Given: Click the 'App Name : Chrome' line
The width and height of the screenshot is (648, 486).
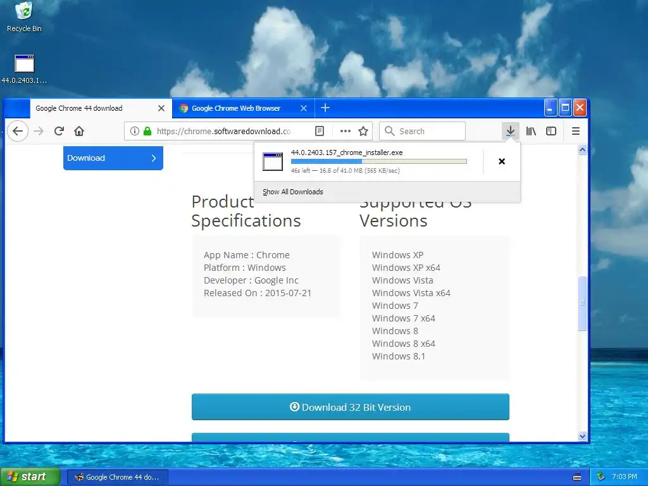Looking at the screenshot, I should 247,255.
